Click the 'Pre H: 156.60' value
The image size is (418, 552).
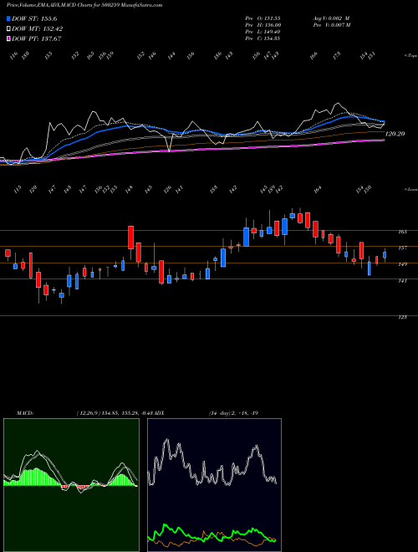(x=263, y=25)
